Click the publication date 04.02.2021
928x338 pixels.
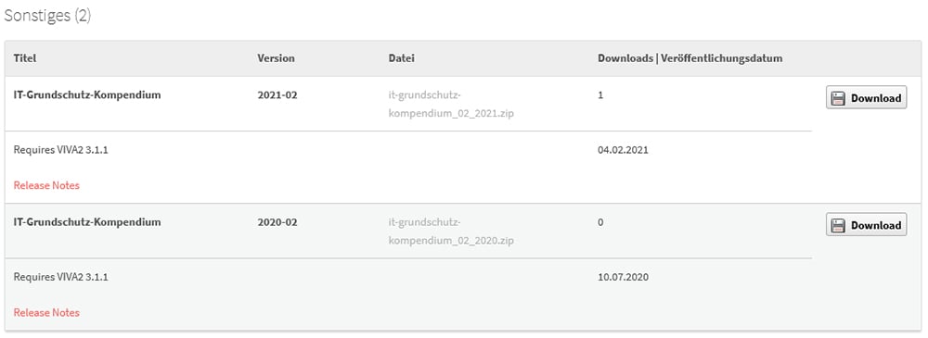[x=624, y=149]
